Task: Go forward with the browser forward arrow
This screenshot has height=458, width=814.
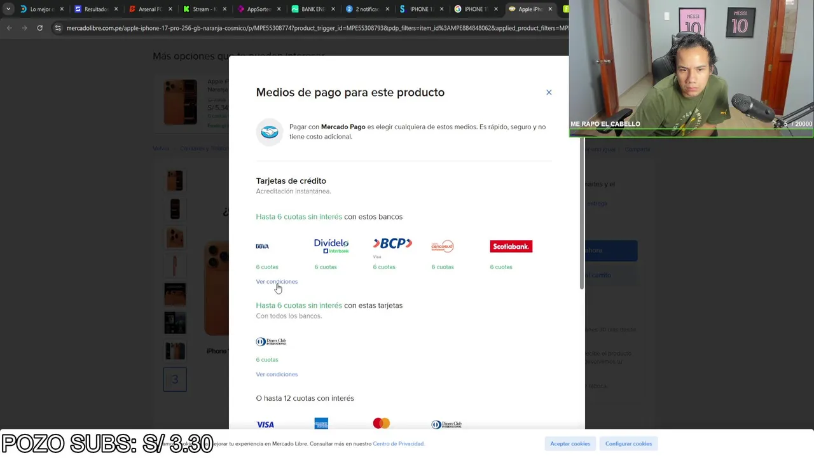Action: tap(24, 28)
